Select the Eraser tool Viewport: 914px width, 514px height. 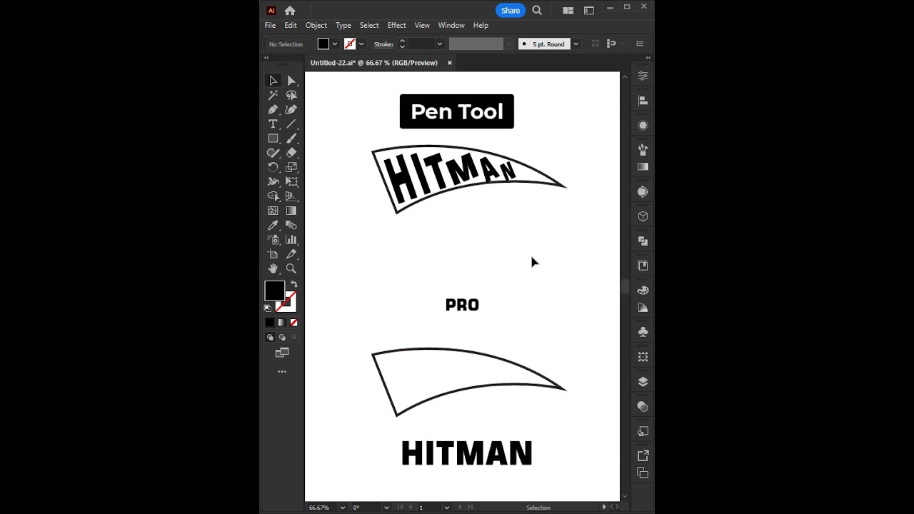coord(291,153)
